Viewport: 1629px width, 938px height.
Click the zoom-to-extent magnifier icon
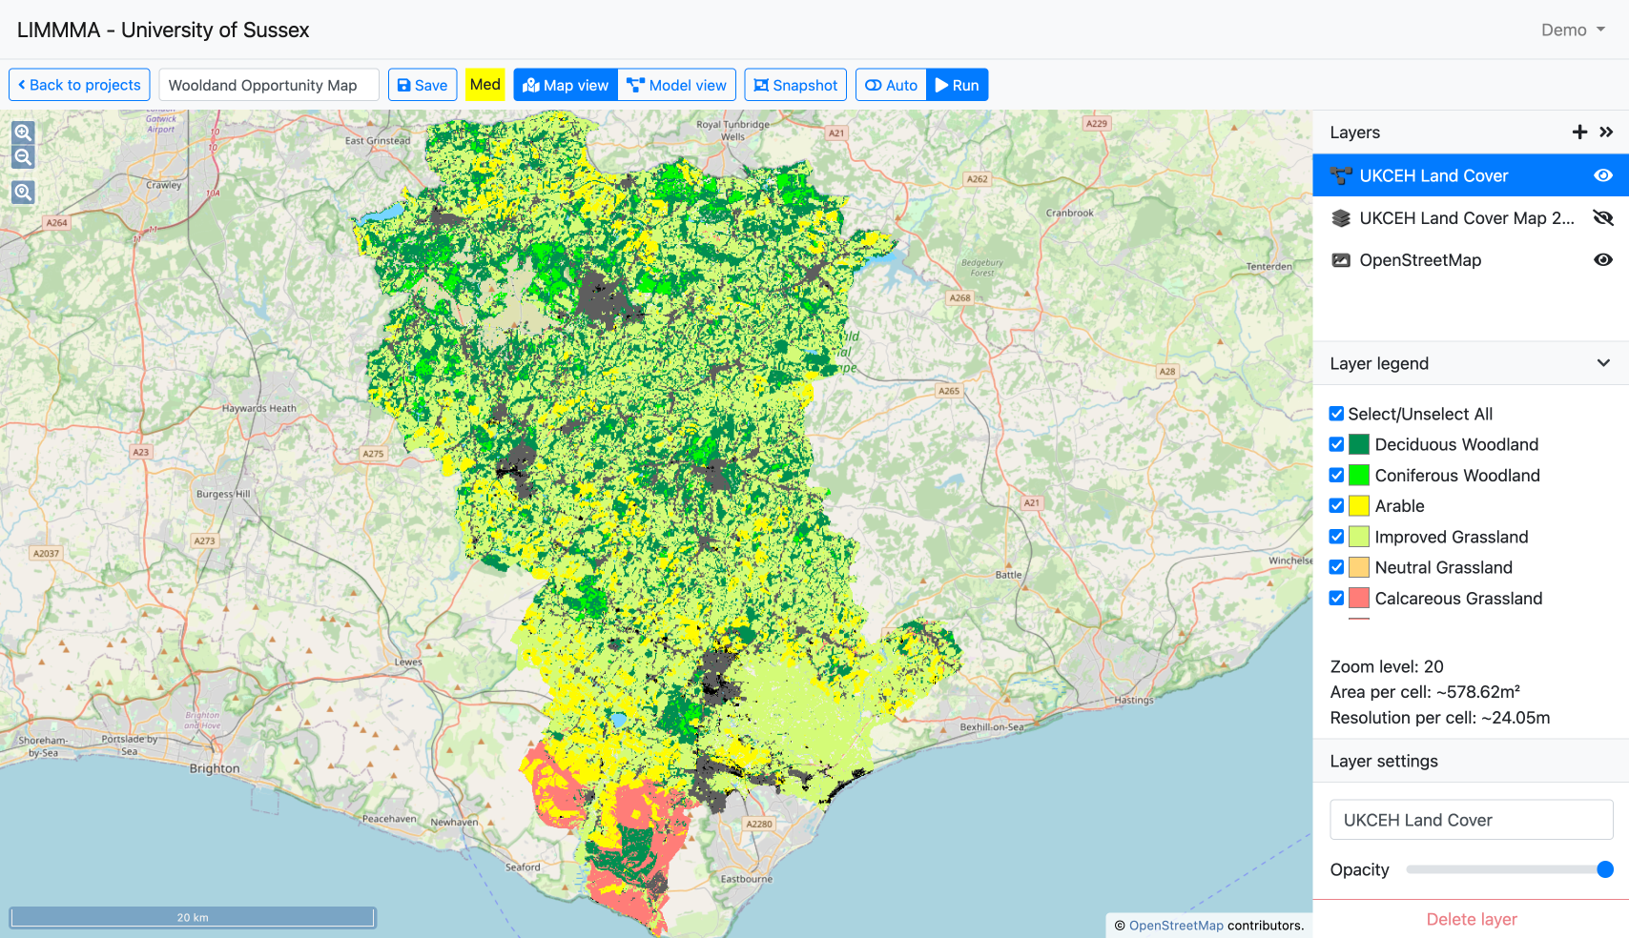(x=23, y=193)
